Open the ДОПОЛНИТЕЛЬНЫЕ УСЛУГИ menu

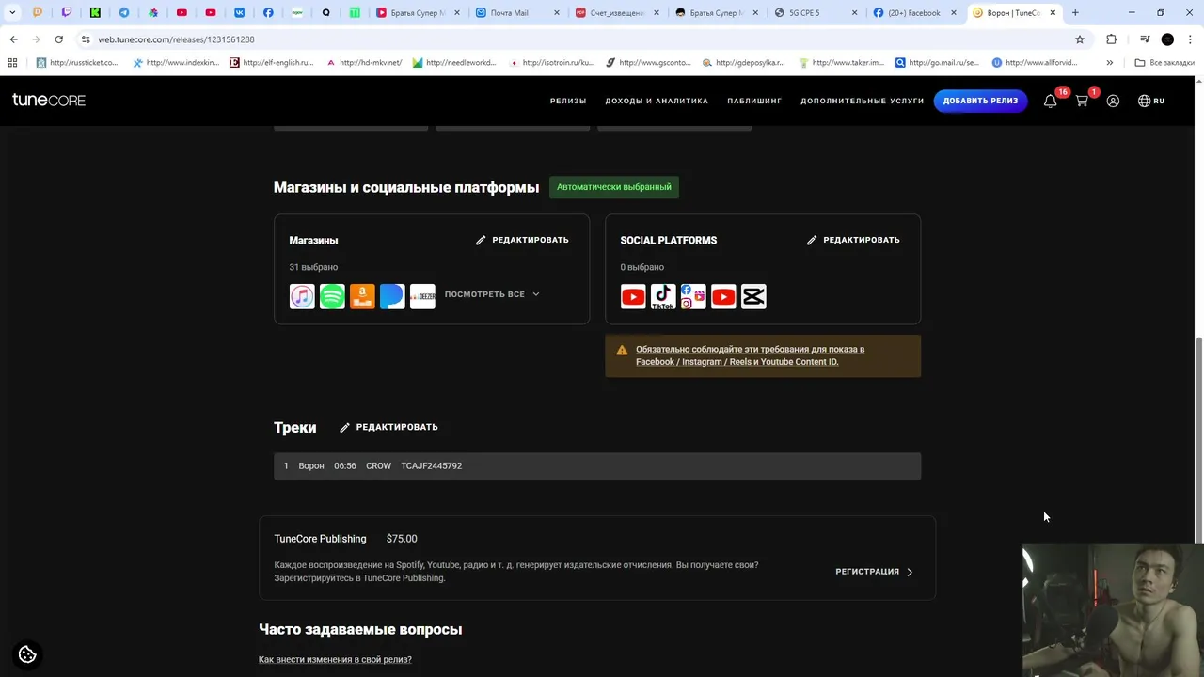pyautogui.click(x=862, y=101)
